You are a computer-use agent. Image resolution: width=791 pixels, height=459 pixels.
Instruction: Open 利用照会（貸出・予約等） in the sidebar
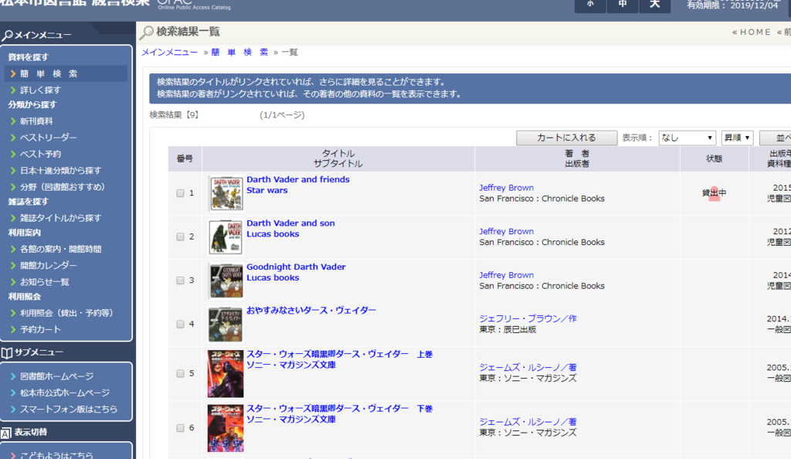click(66, 313)
